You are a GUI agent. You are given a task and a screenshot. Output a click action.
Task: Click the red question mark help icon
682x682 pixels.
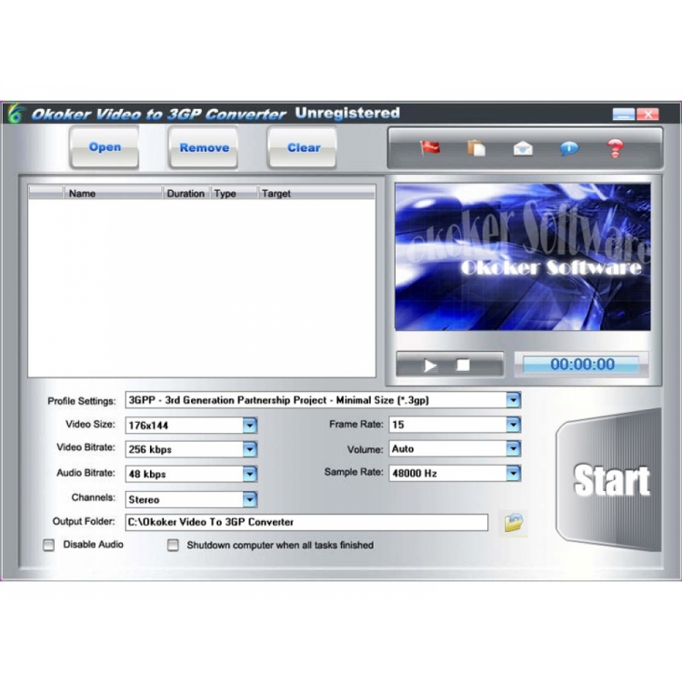point(615,148)
